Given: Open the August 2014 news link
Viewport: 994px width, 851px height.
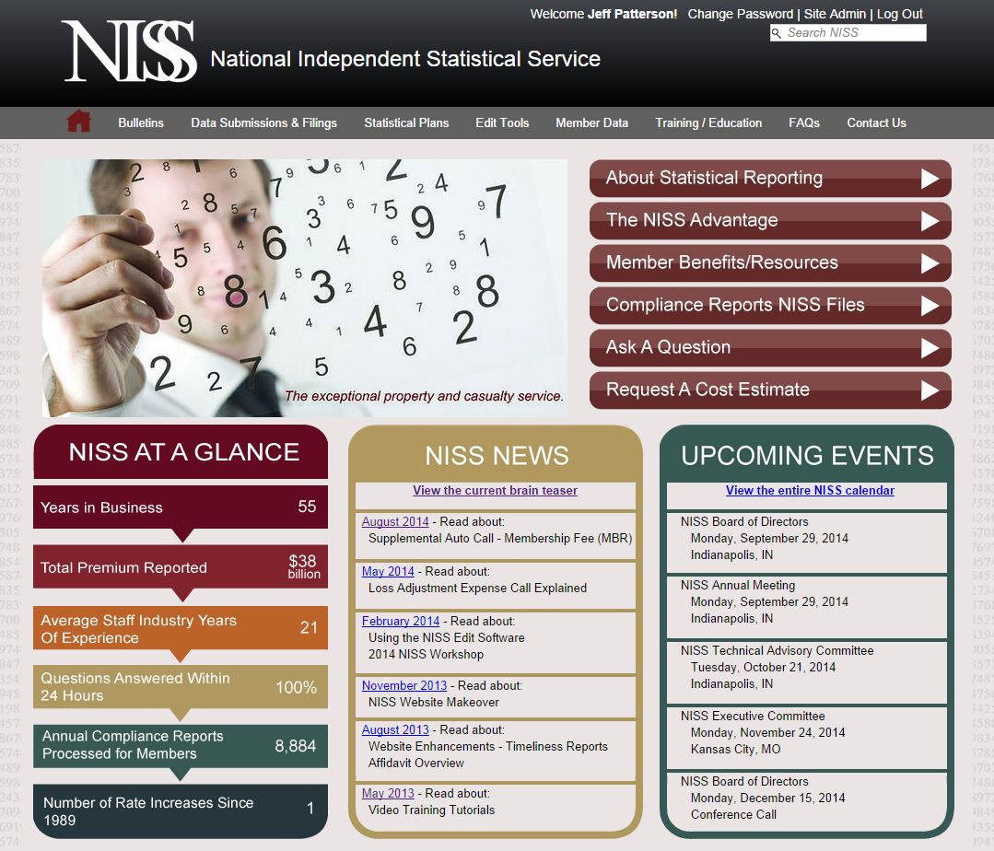Looking at the screenshot, I should coord(395,522).
